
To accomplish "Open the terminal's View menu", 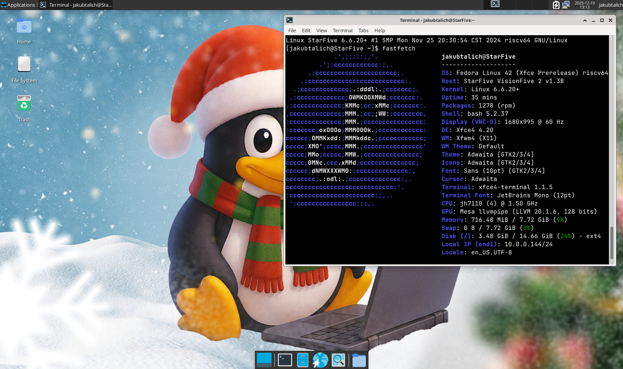I will (x=321, y=30).
